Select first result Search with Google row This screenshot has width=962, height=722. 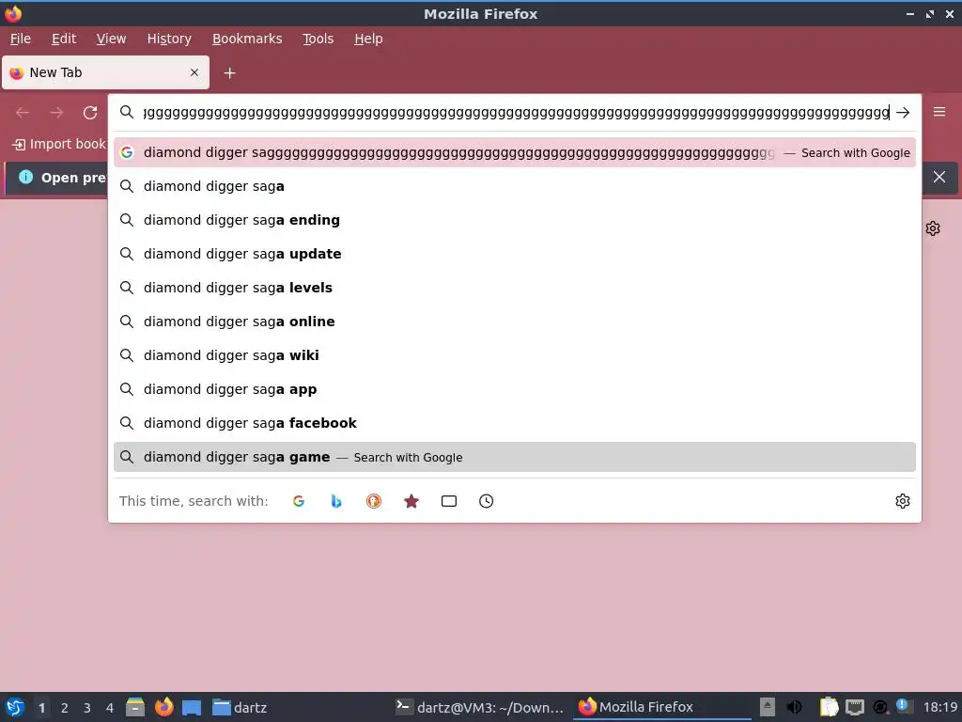pos(515,152)
